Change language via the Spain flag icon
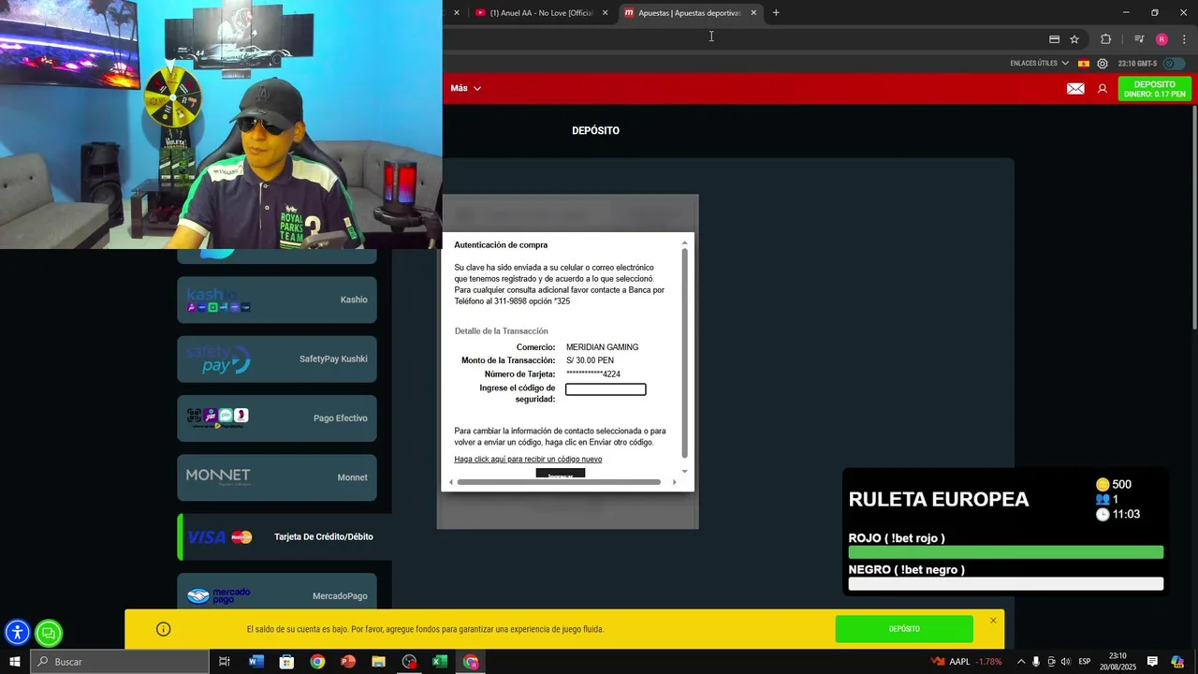Image resolution: width=1198 pixels, height=674 pixels. [1084, 64]
